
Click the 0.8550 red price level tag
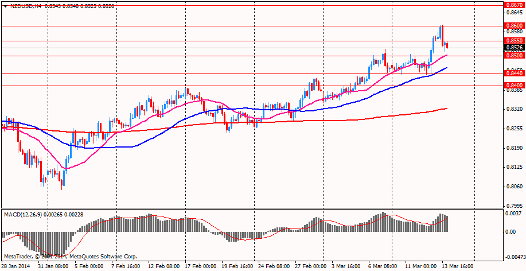coord(513,41)
